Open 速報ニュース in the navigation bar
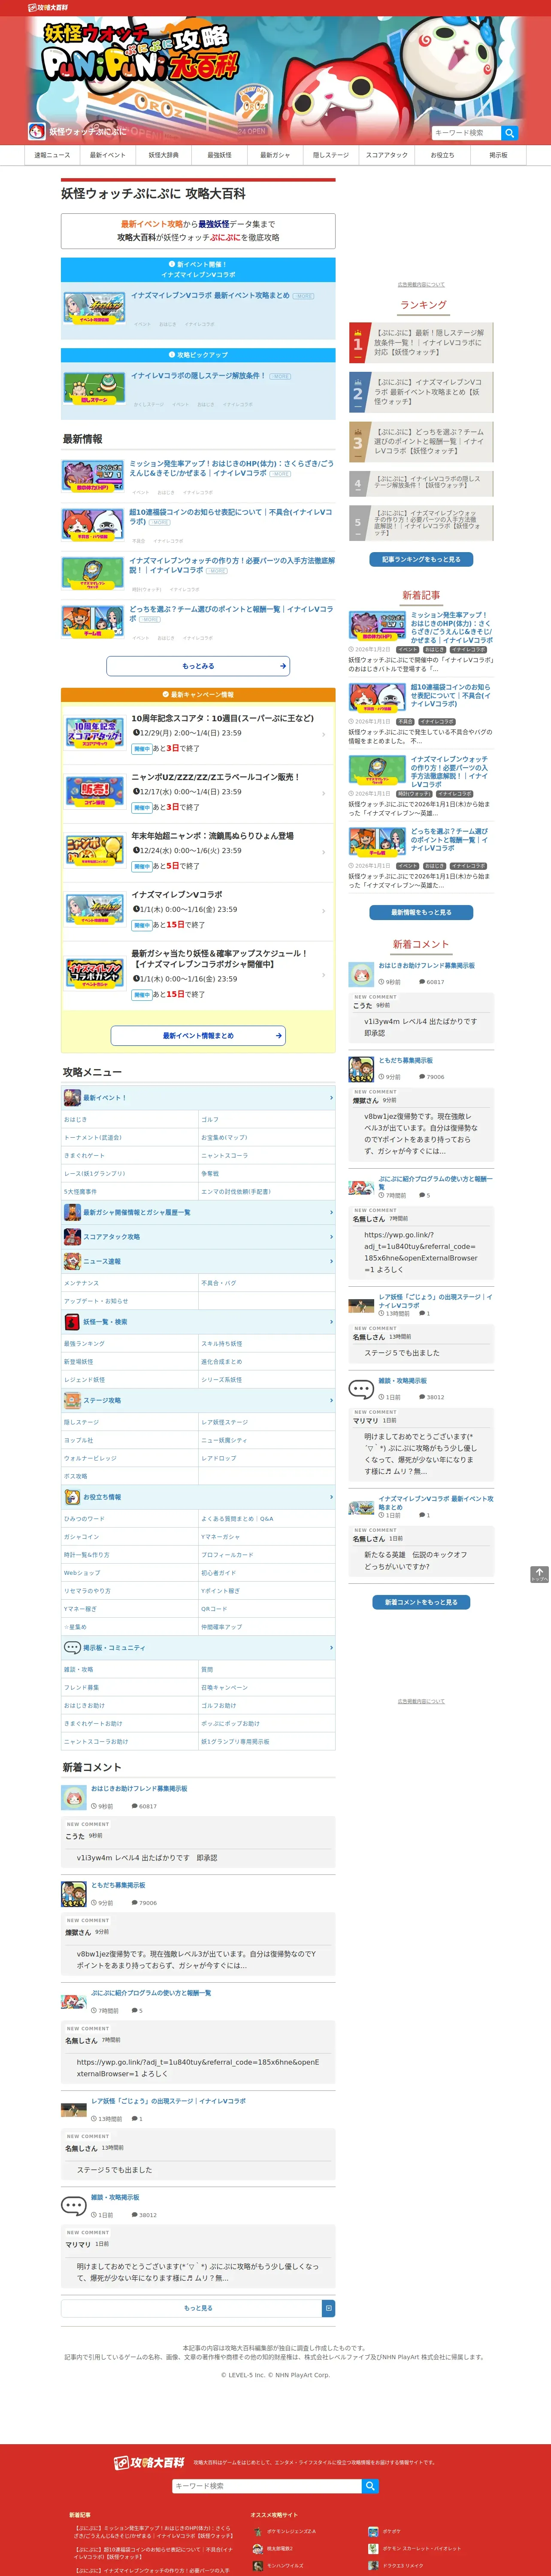Image resolution: width=551 pixels, height=2576 pixels. point(52,155)
